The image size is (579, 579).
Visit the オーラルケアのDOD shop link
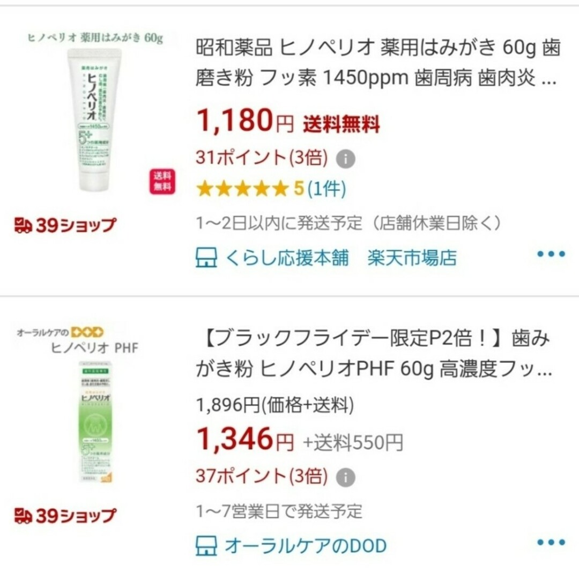point(306,546)
